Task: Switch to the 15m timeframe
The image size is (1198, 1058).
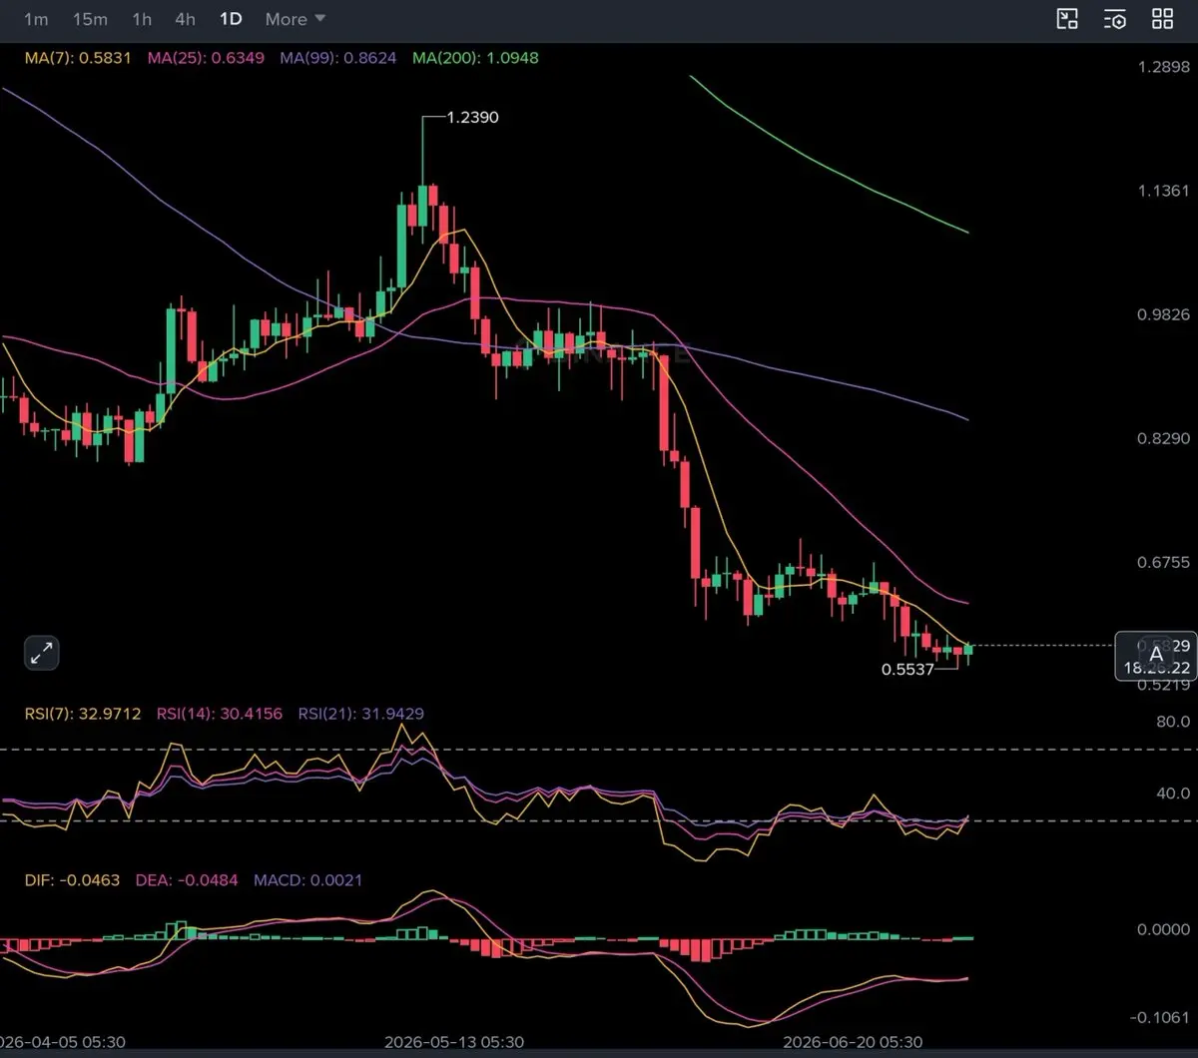Action: point(90,19)
